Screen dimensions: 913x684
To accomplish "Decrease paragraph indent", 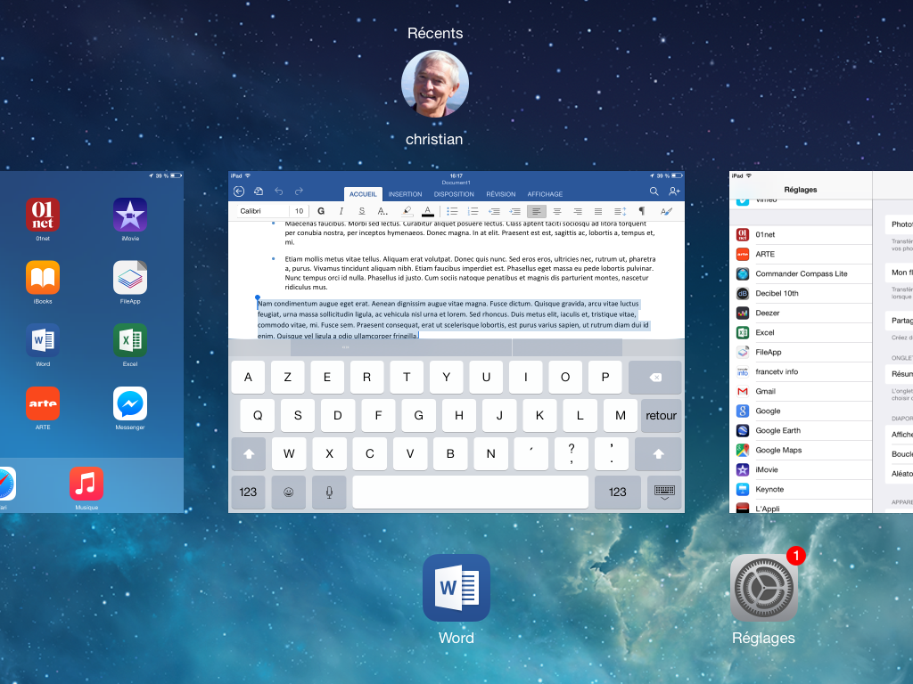I will 494,211.
